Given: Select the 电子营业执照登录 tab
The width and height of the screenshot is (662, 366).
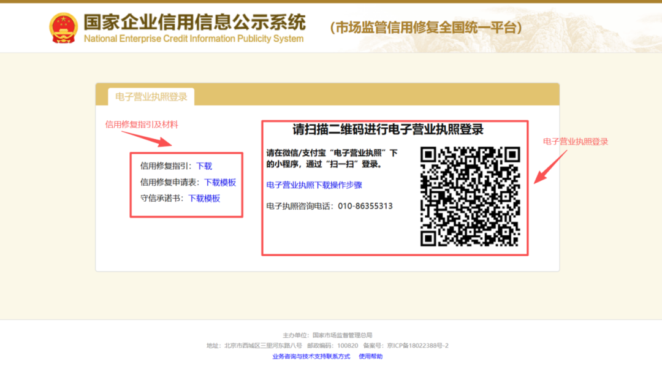Looking at the screenshot, I should pos(151,97).
